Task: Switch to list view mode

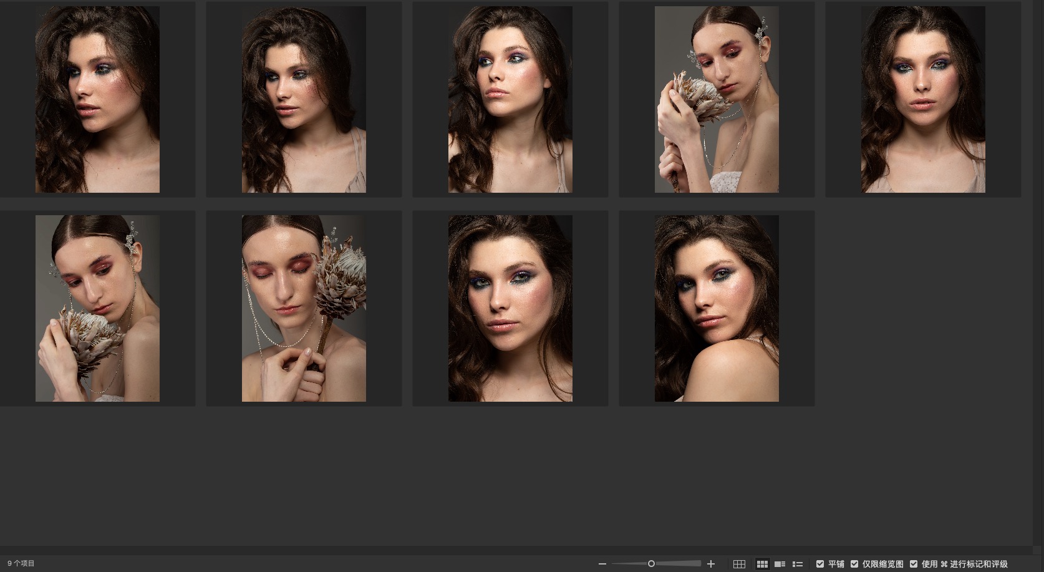Action: coord(797,564)
